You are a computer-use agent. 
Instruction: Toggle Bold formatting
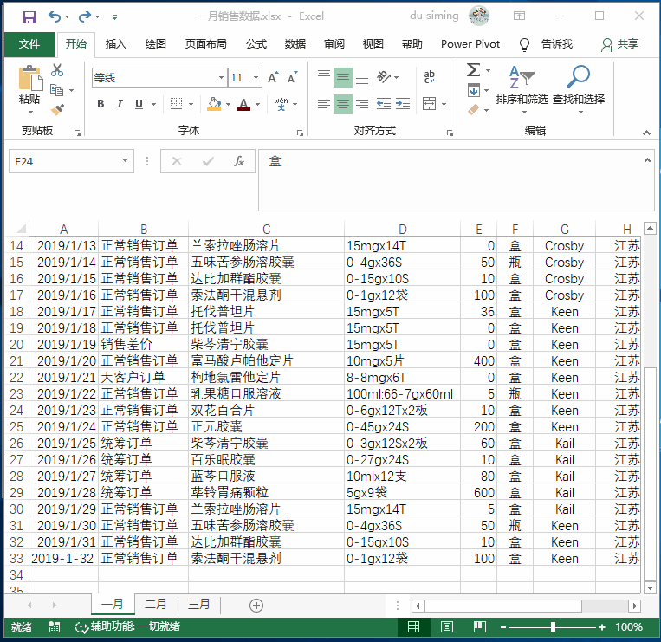(100, 105)
